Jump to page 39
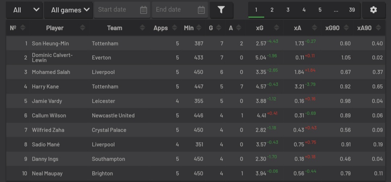This screenshot has height=182, width=391. pyautogui.click(x=352, y=10)
